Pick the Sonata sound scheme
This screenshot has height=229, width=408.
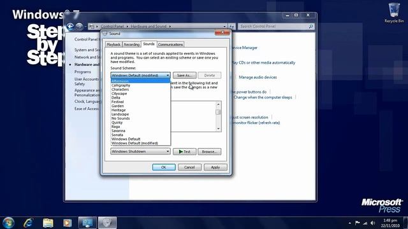pyautogui.click(x=140, y=135)
